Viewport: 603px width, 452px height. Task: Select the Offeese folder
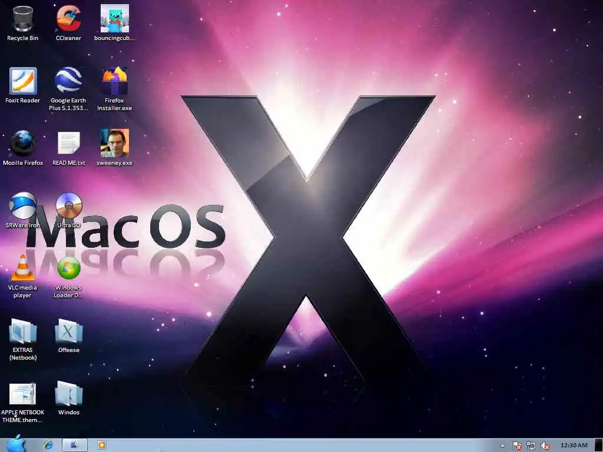[68, 335]
